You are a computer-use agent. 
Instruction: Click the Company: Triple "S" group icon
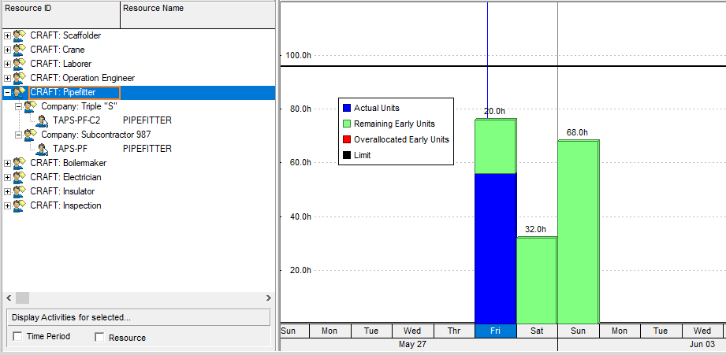click(31, 106)
